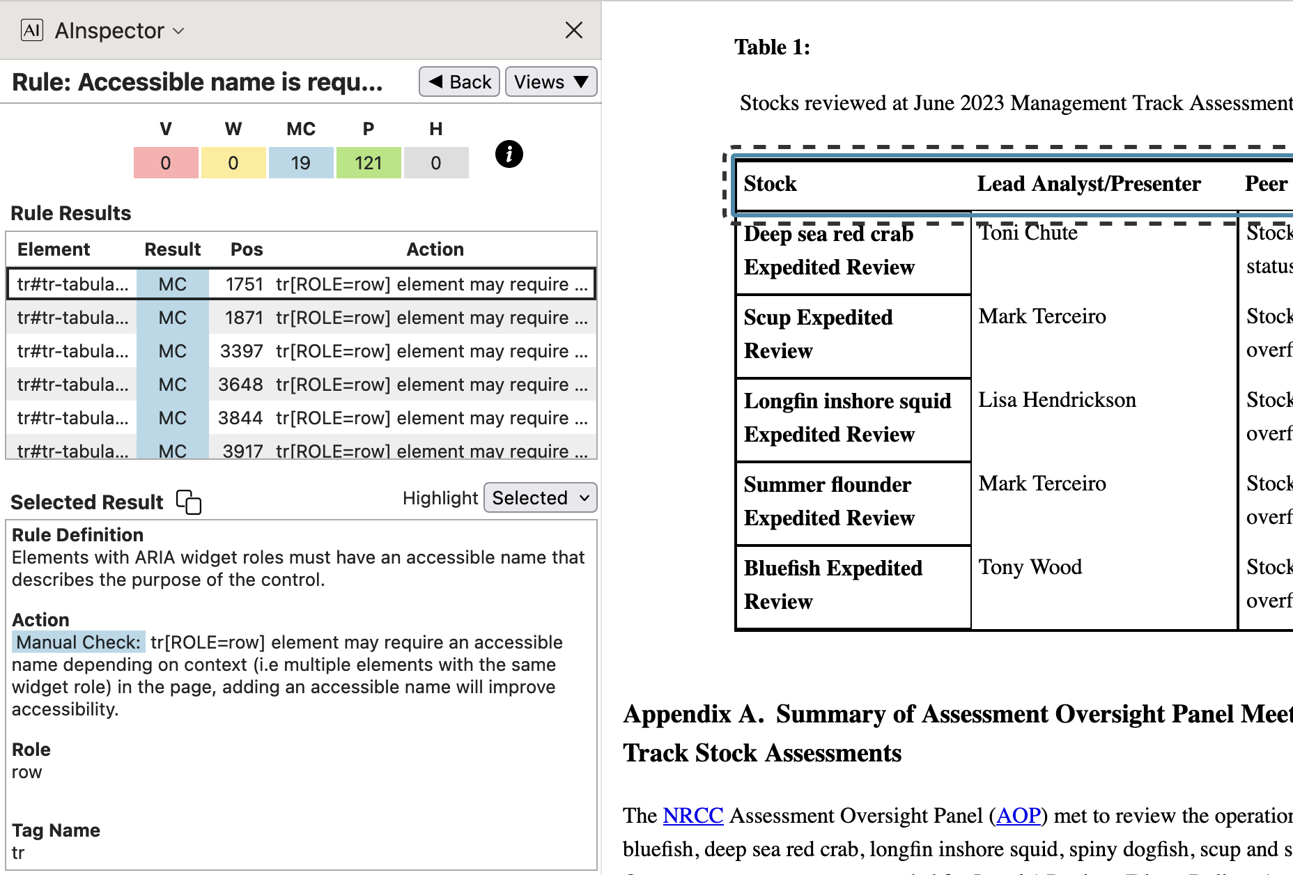This screenshot has height=875, width=1293.
Task: Open the AOP link
Action: (1018, 815)
